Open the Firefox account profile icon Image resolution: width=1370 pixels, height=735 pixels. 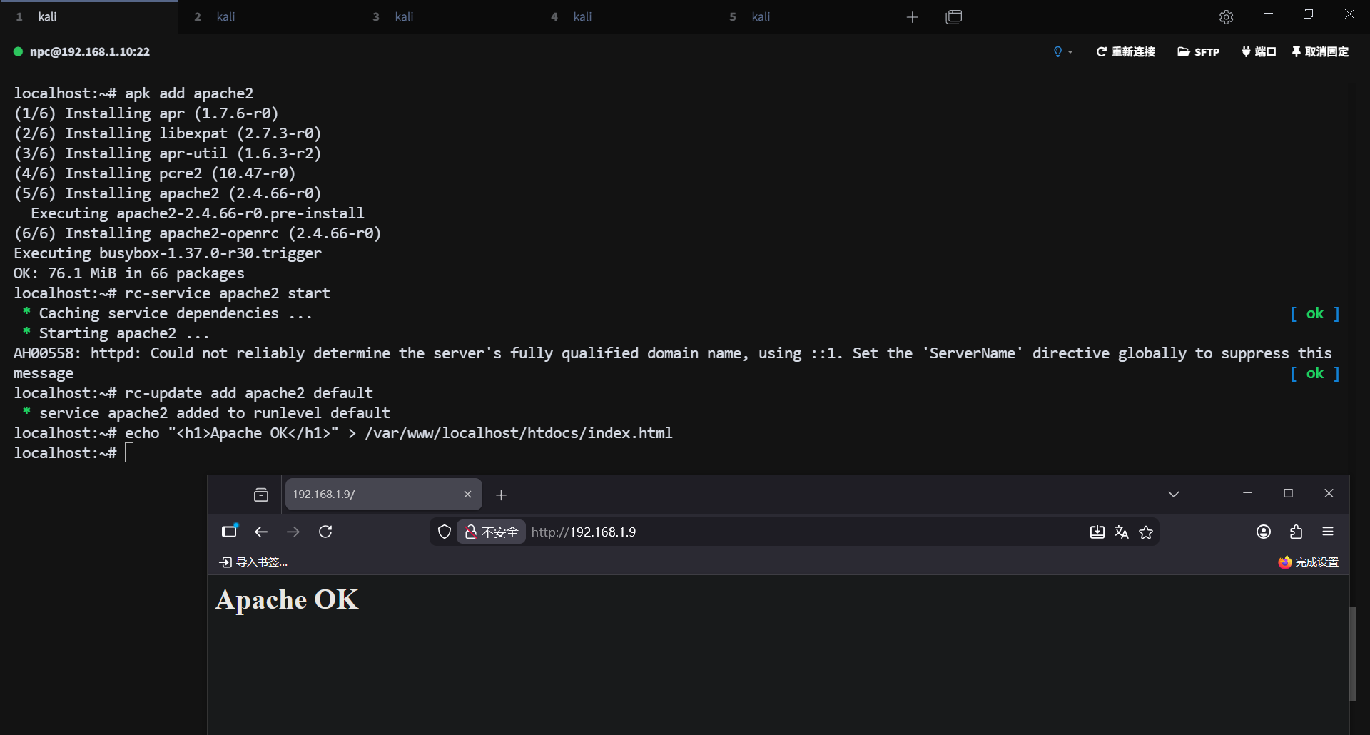(1264, 532)
